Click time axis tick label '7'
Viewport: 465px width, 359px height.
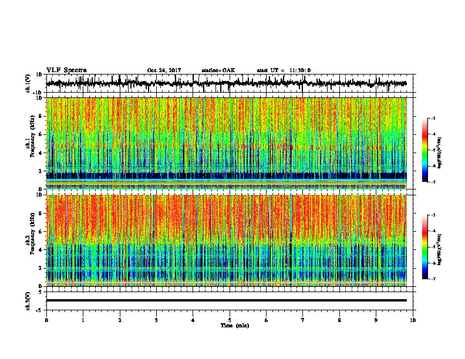click(x=303, y=320)
